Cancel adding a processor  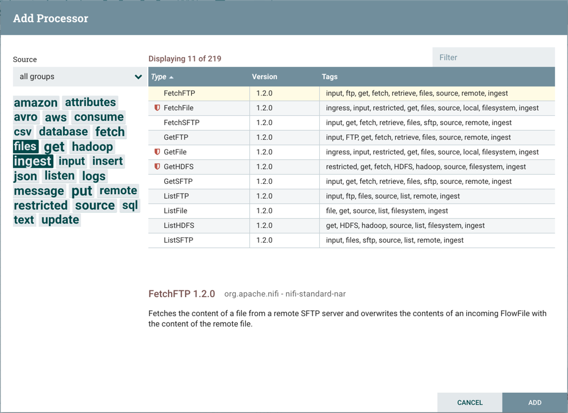(469, 403)
